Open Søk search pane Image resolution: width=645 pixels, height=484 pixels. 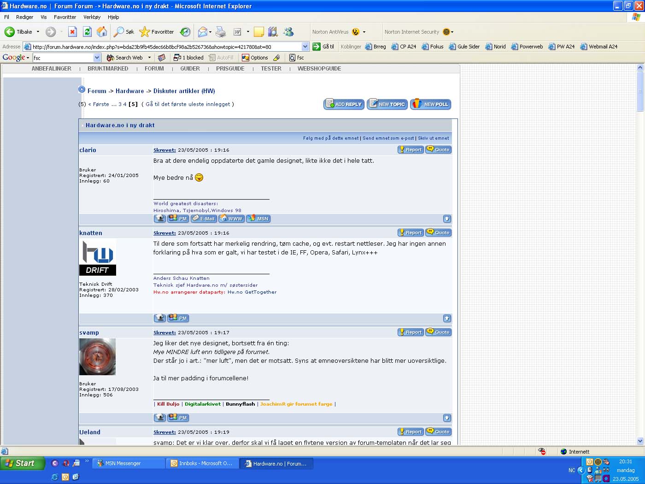point(124,32)
